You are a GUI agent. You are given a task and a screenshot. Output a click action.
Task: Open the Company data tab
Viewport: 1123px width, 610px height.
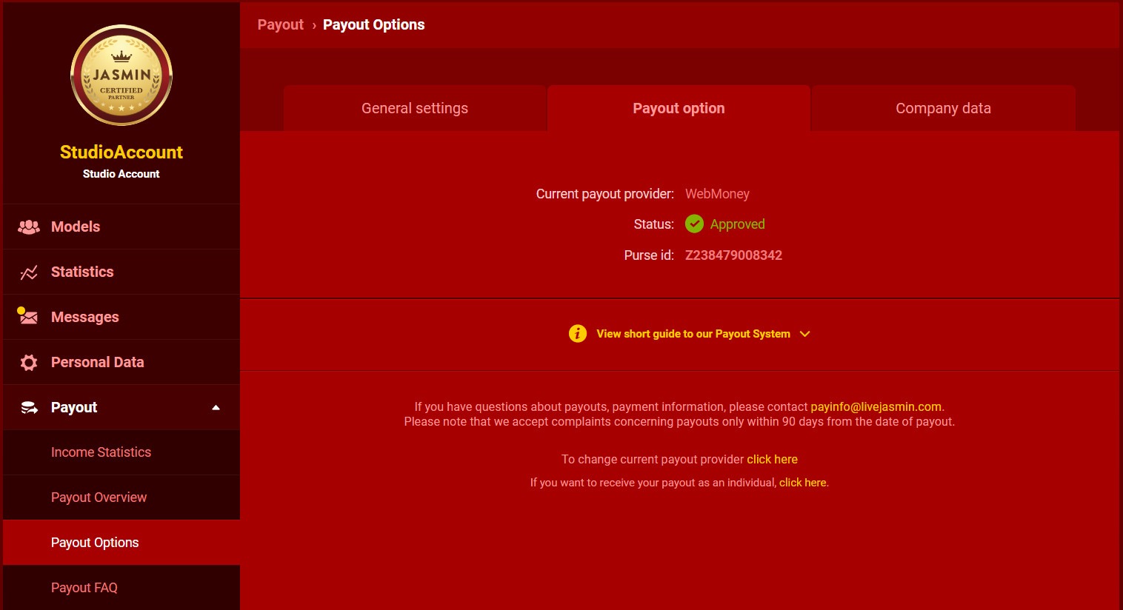click(943, 108)
